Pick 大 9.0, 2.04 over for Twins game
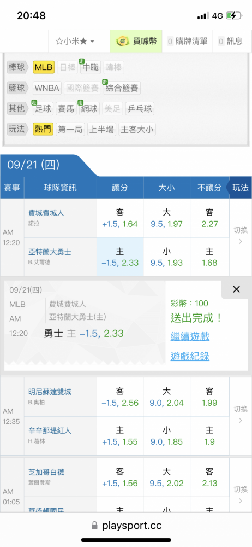Image resolution: width=252 pixels, height=547 pixels. [167, 397]
